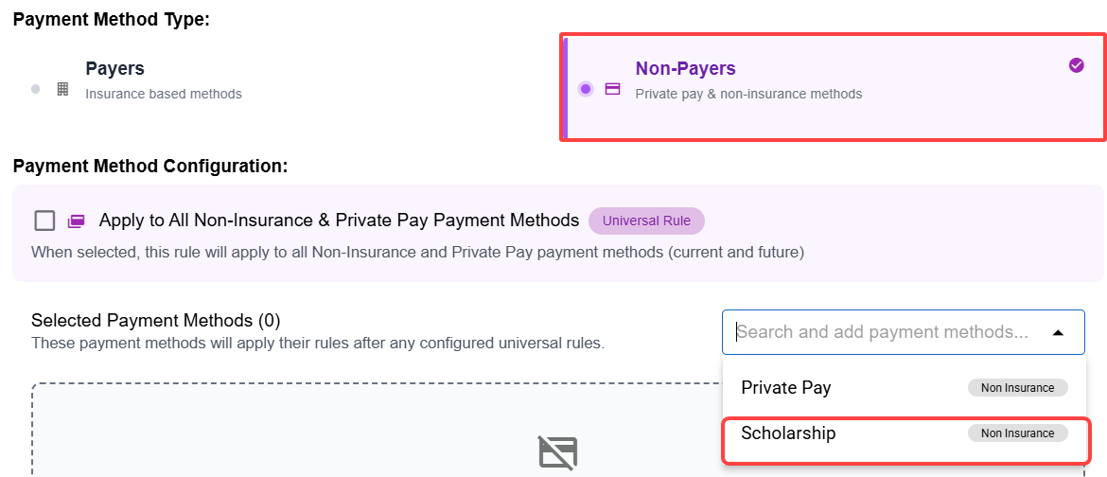Click the Payers building grid icon
1107x477 pixels.
point(63,89)
